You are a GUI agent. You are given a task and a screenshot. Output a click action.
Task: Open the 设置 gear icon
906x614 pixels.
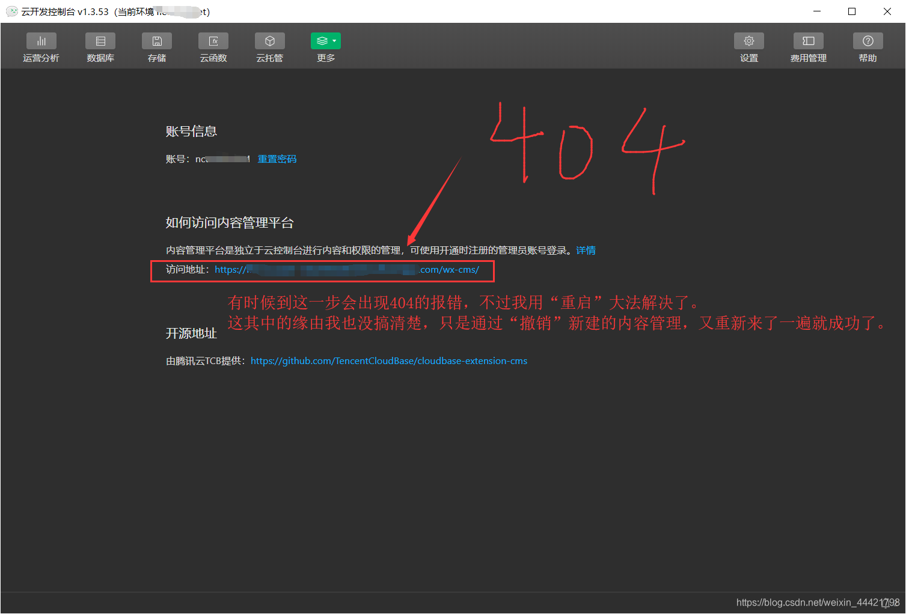tap(749, 41)
